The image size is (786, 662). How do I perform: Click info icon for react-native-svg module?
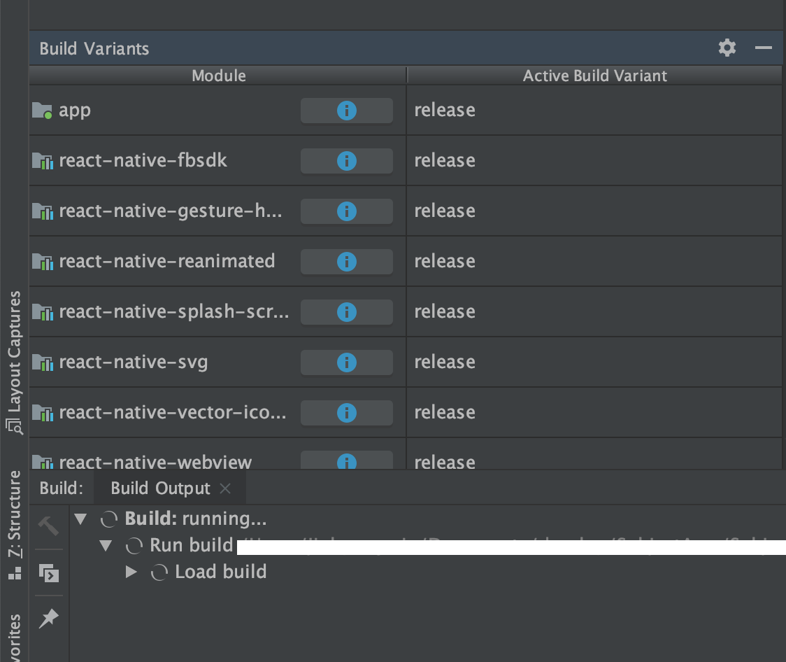(x=346, y=362)
